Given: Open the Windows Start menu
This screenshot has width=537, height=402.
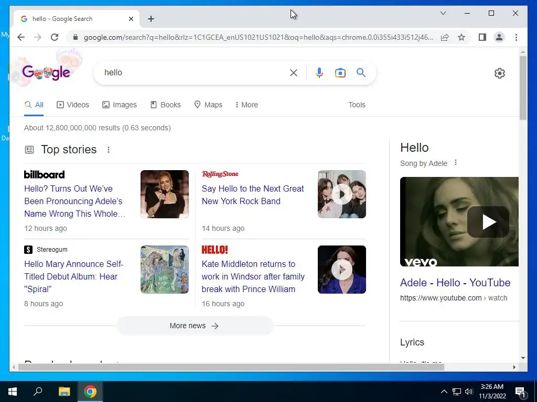Looking at the screenshot, I should click(13, 392).
